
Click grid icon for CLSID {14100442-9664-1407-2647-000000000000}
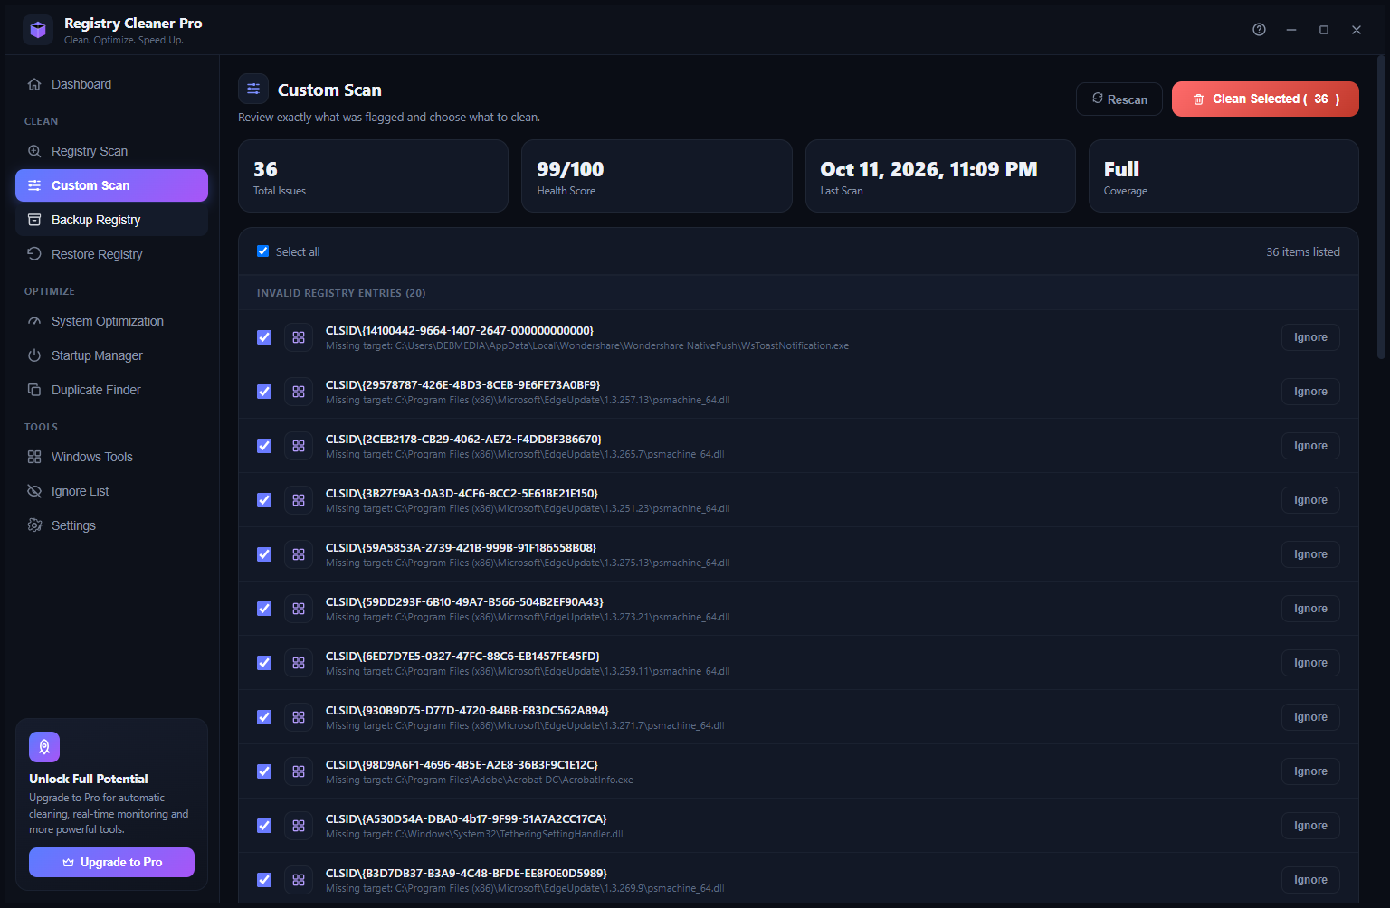click(x=299, y=337)
